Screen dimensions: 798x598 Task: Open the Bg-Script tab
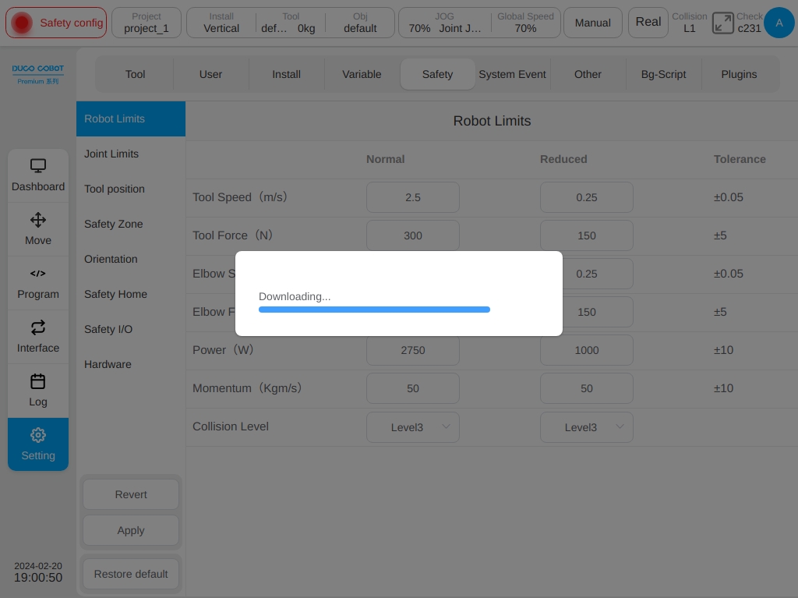(x=664, y=74)
